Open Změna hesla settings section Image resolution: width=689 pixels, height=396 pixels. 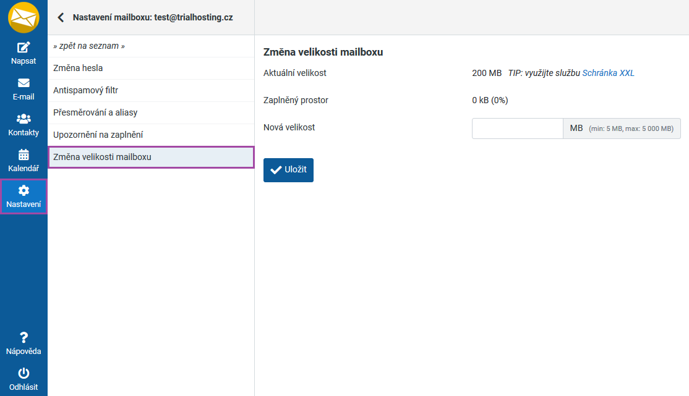(78, 68)
